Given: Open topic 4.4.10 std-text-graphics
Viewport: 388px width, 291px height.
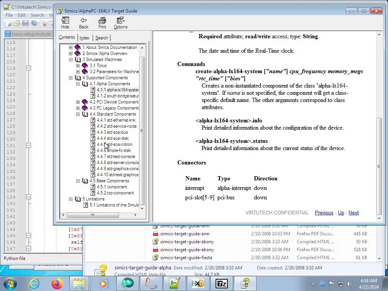Looking at the screenshot, I should point(117,175).
